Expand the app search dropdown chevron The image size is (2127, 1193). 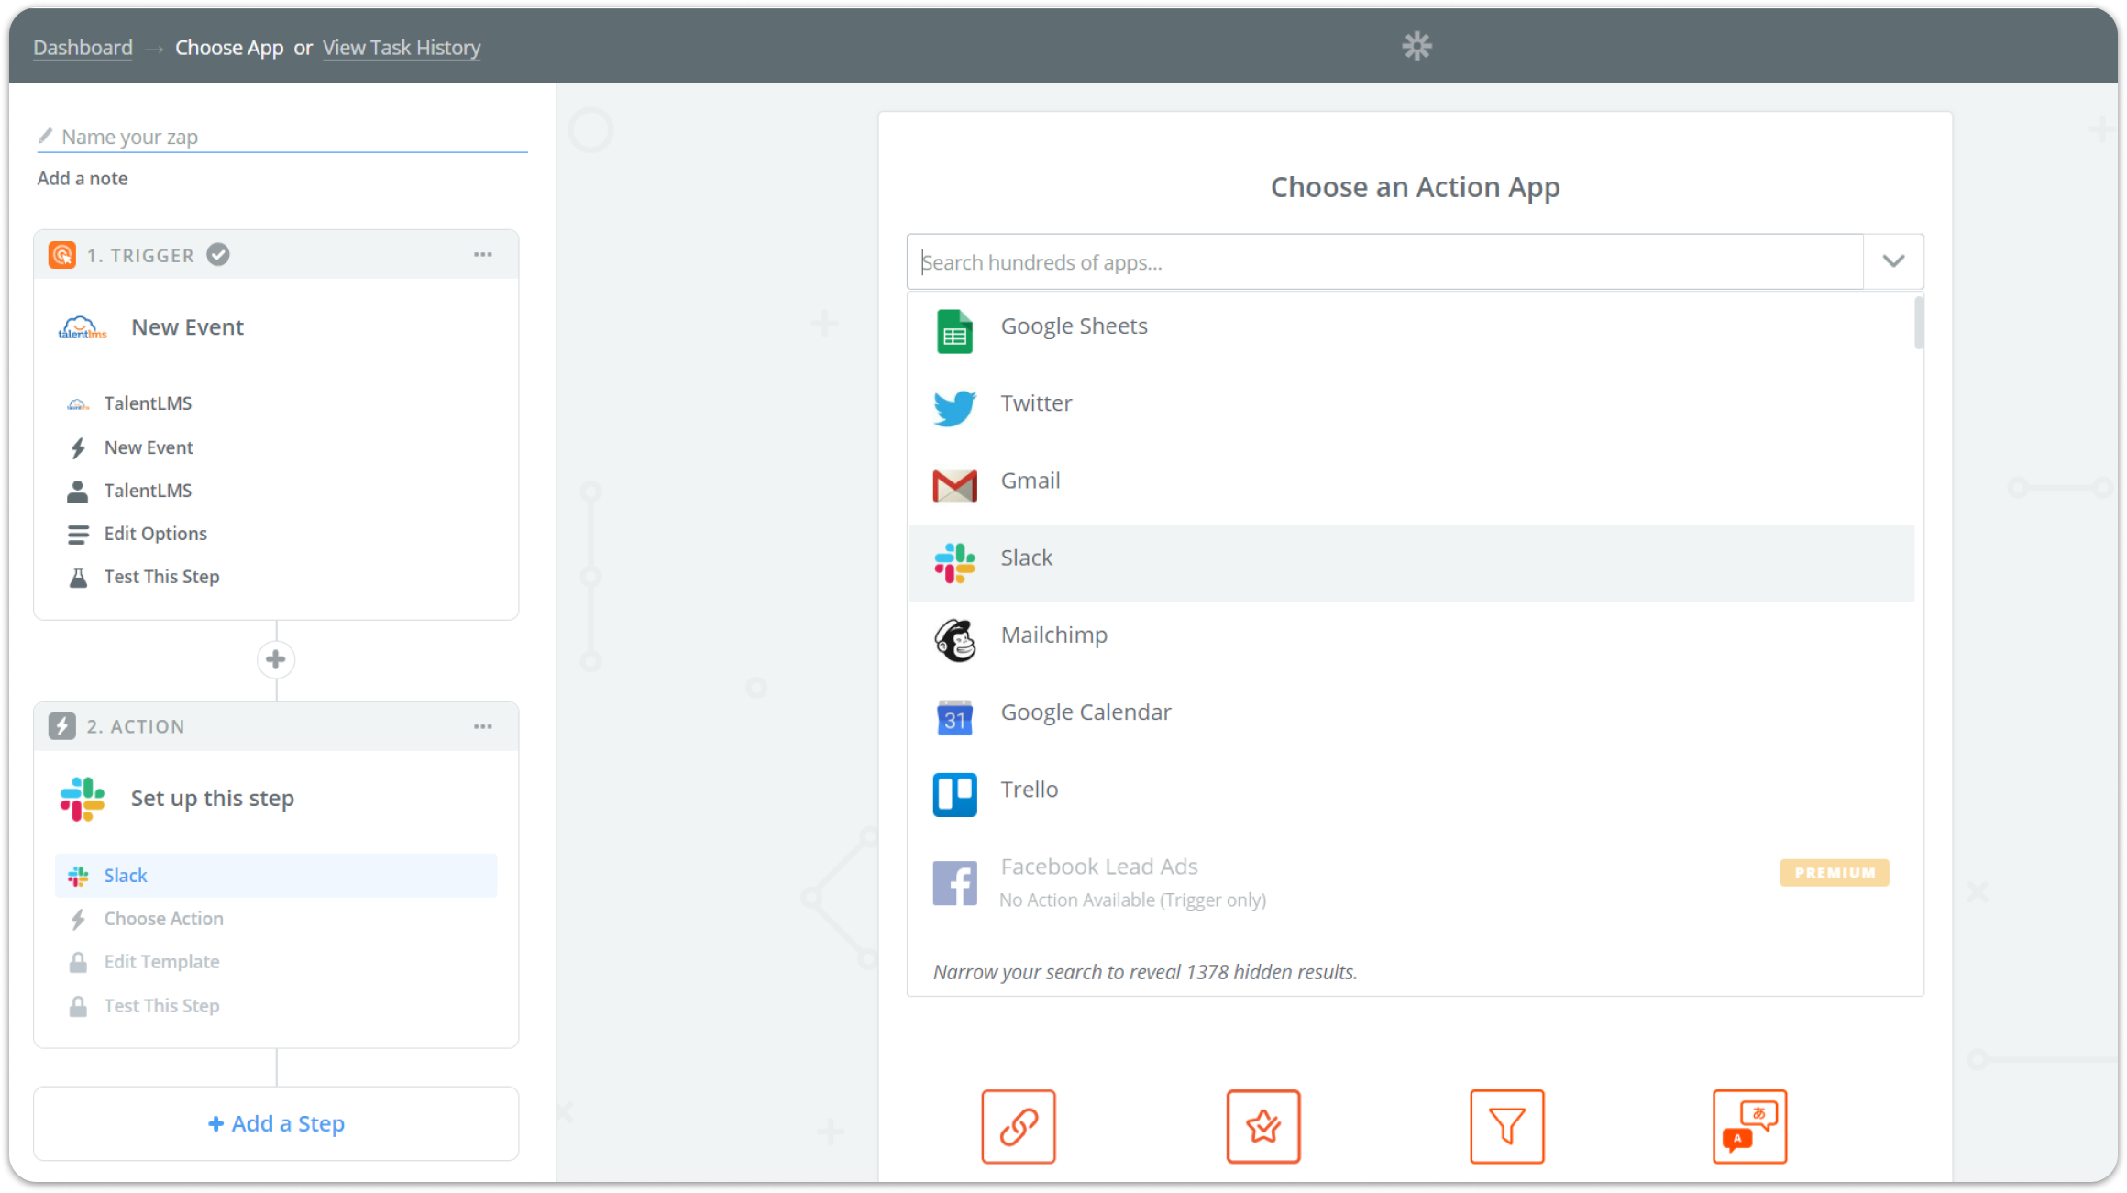point(1893,261)
